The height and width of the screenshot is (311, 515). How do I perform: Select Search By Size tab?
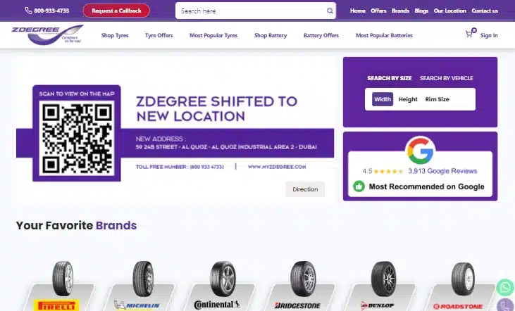389,78
